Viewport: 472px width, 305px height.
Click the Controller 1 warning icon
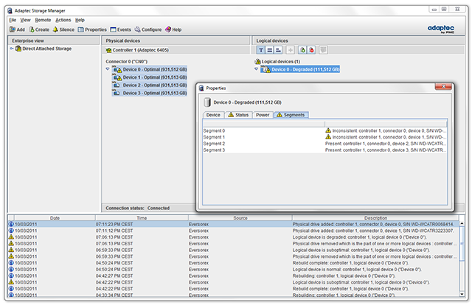coord(108,50)
